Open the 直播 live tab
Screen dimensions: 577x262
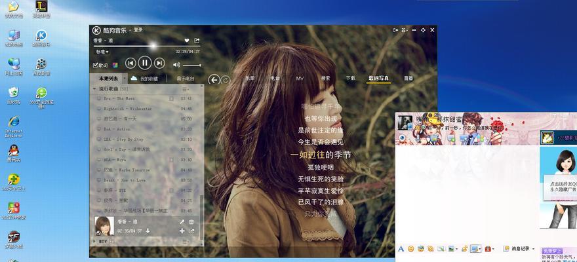pos(408,78)
